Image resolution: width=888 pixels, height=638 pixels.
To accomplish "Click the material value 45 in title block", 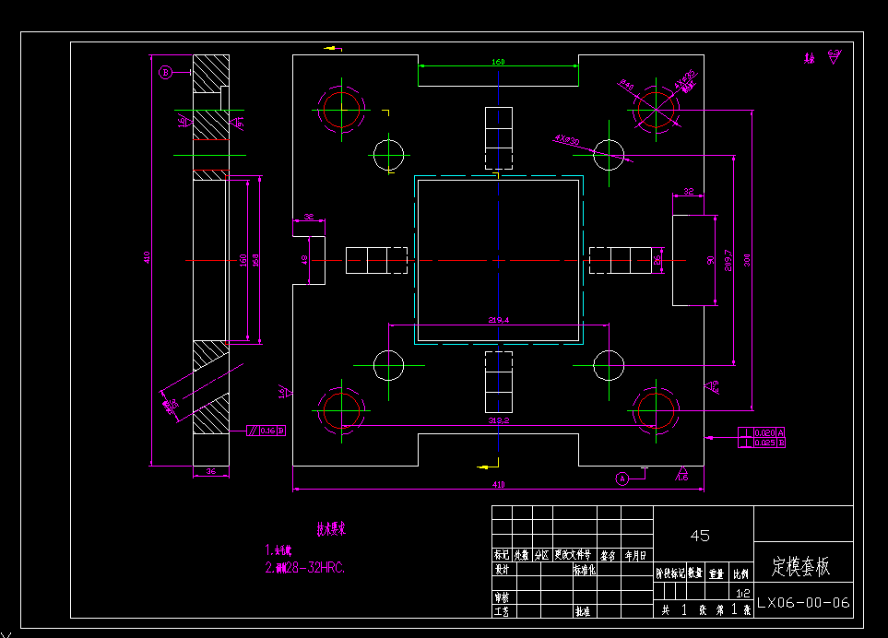I will (x=700, y=536).
